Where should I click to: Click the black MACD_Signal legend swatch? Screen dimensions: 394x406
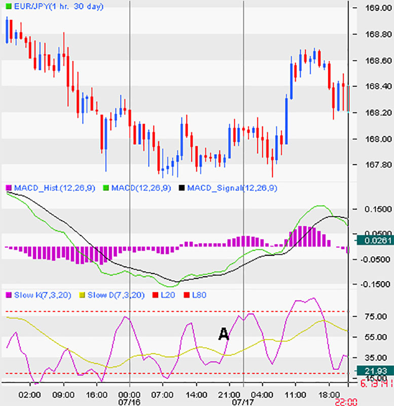(x=182, y=188)
